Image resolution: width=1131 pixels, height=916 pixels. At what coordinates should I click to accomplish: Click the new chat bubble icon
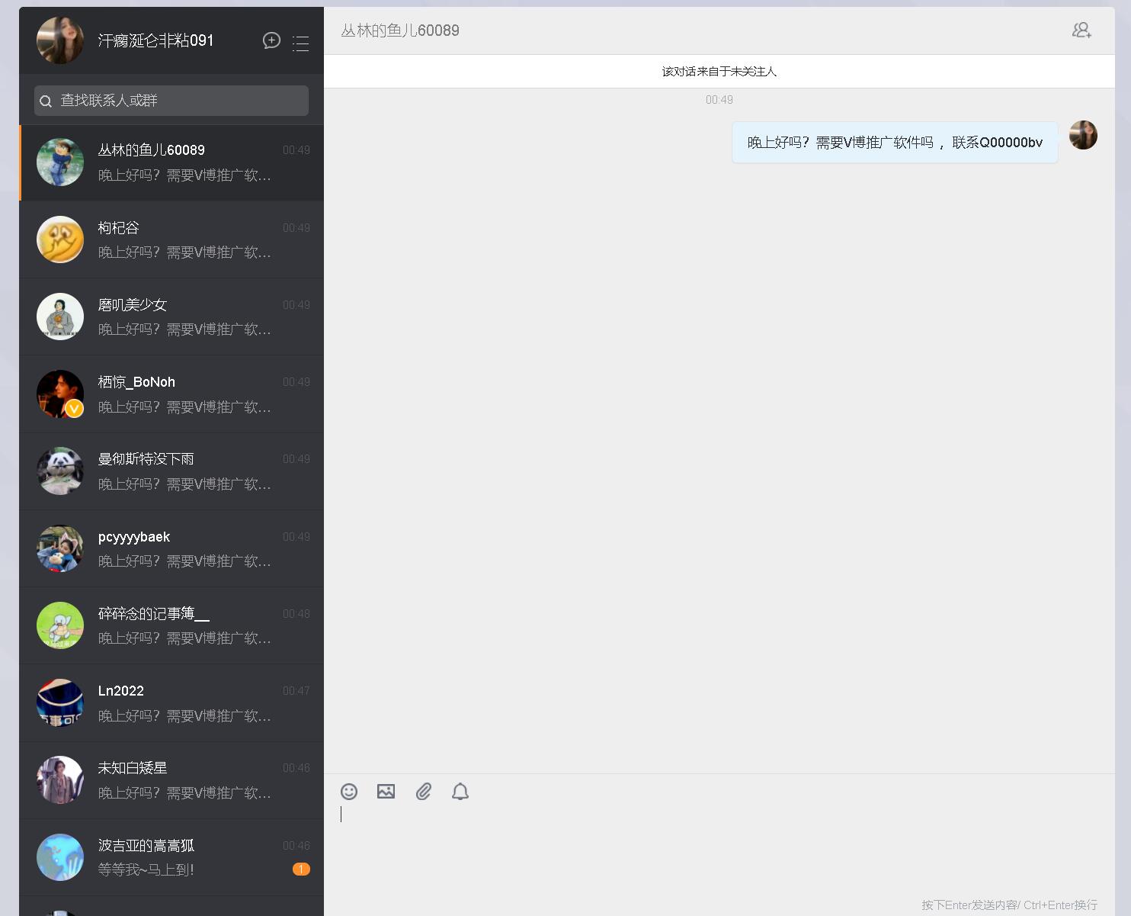(271, 40)
